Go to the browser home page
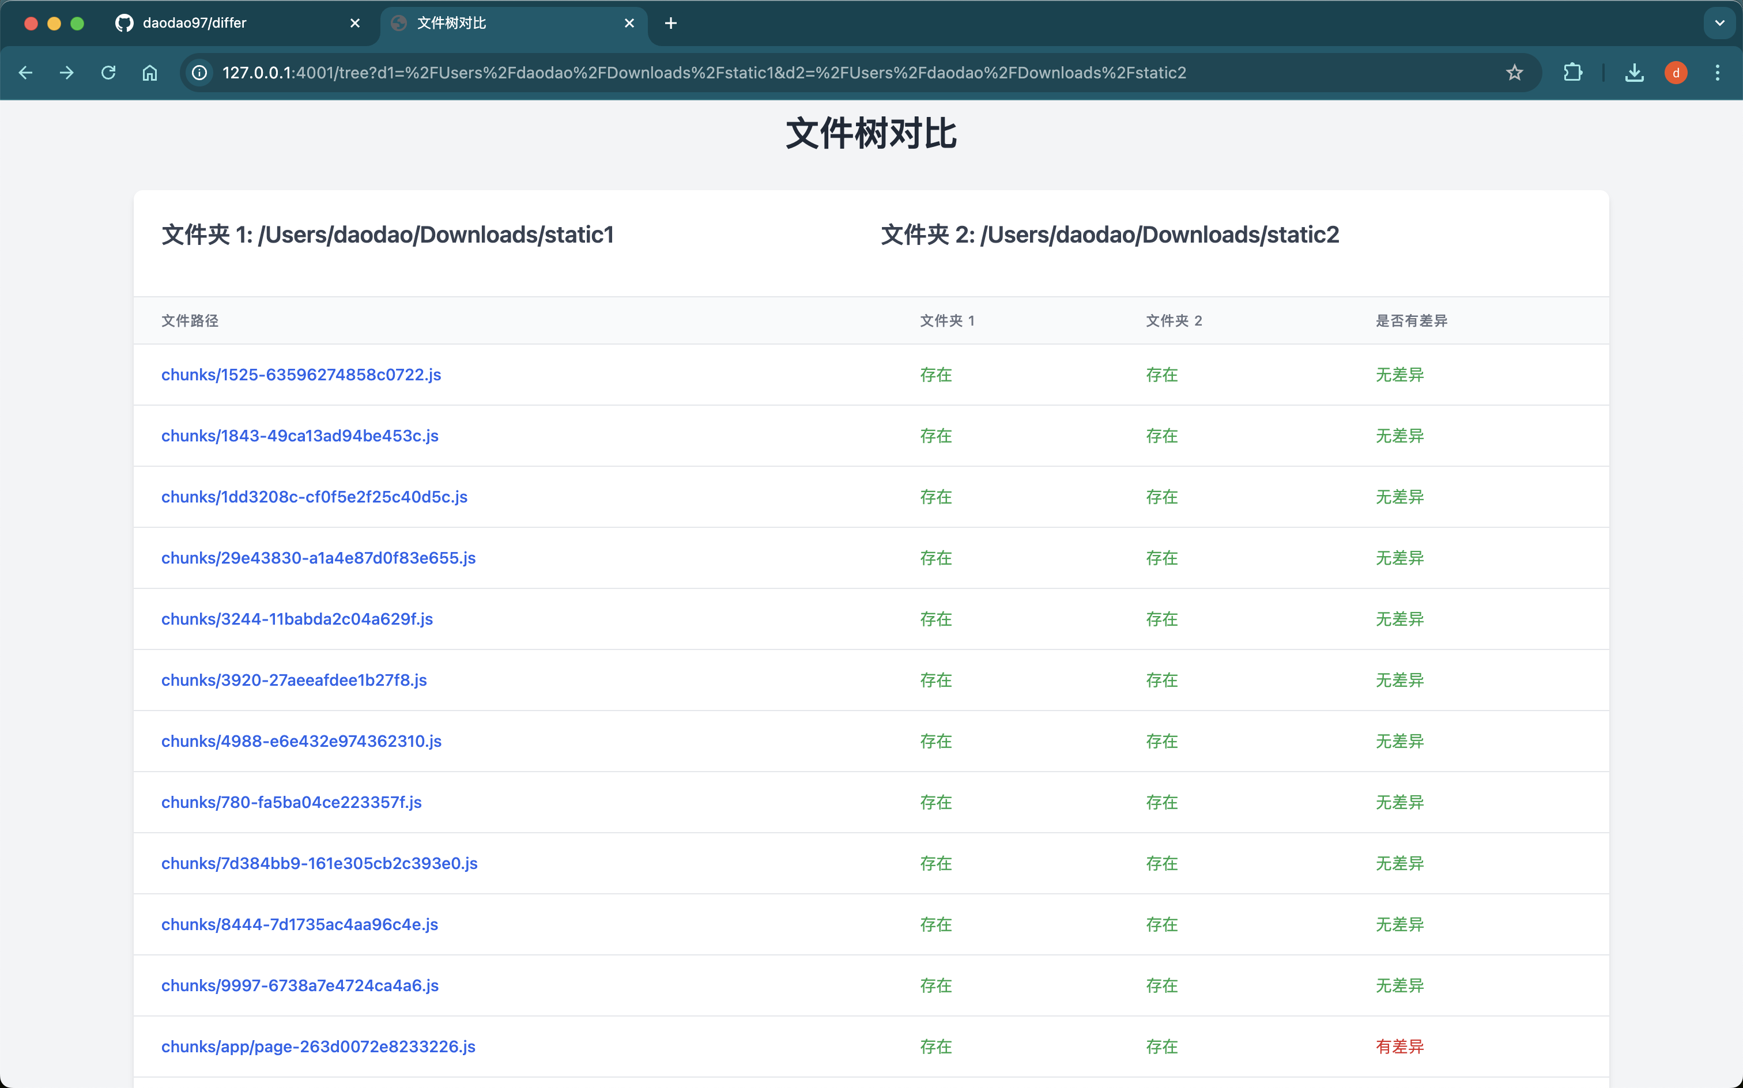 (150, 73)
